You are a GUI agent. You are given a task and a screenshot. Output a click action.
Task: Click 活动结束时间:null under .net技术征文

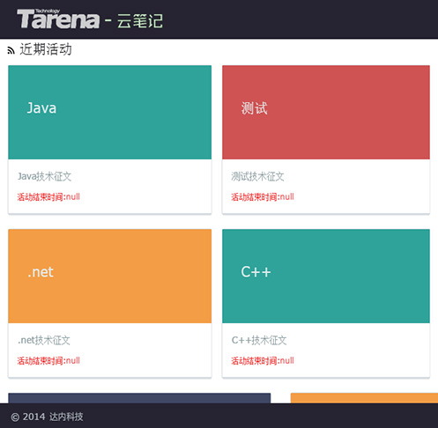(48, 360)
